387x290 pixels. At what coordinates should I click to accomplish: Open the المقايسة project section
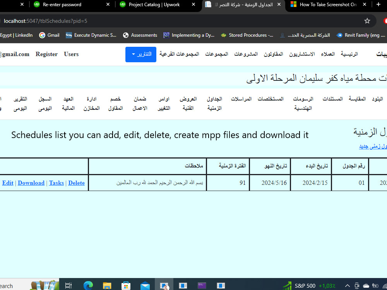pos(357,99)
